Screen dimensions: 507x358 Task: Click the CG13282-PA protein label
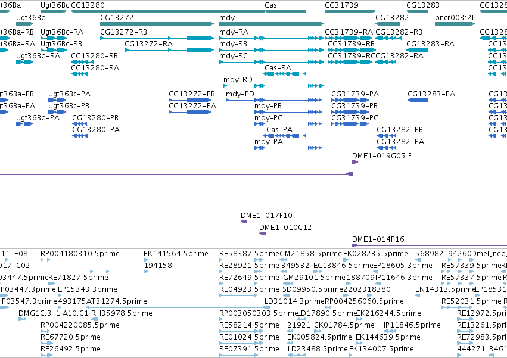pyautogui.click(x=400, y=142)
